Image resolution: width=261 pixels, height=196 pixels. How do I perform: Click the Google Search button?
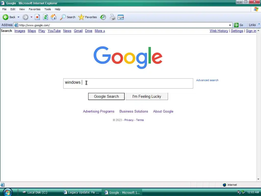pos(106,96)
